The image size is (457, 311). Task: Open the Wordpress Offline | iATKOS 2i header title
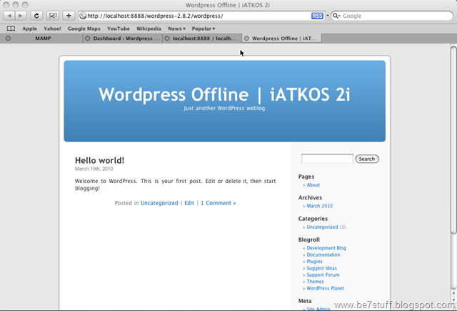pyautogui.click(x=224, y=94)
